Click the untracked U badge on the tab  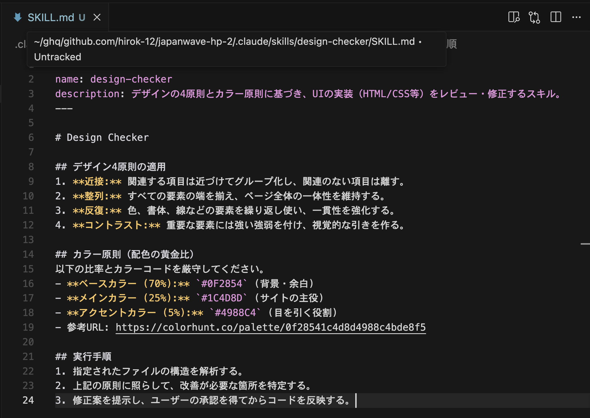coord(82,17)
